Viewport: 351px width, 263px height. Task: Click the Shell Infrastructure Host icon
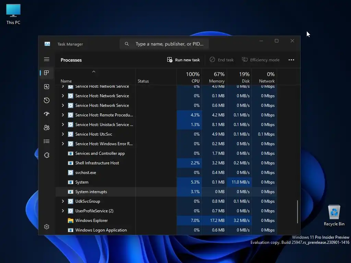pyautogui.click(x=71, y=163)
